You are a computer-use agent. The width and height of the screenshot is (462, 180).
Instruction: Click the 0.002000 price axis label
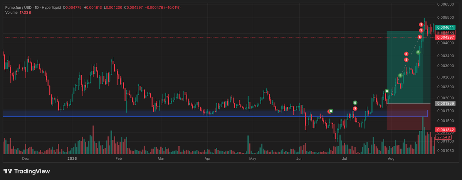[445, 98]
